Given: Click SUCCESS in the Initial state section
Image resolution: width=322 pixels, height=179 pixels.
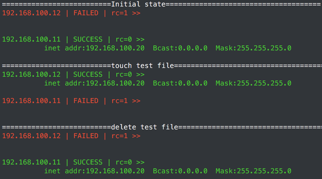Looking at the screenshot, I should tap(88, 39).
